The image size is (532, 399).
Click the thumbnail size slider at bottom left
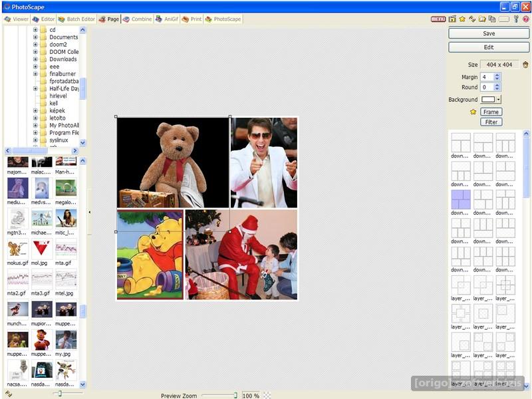tap(59, 394)
